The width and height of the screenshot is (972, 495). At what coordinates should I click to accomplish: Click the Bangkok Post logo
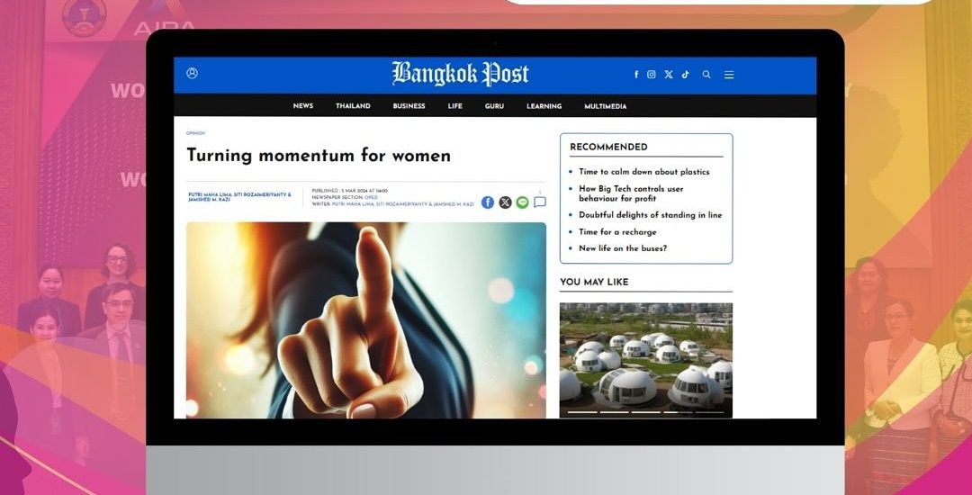tap(460, 74)
